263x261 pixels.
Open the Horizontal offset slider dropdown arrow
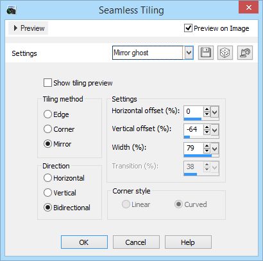(215, 112)
